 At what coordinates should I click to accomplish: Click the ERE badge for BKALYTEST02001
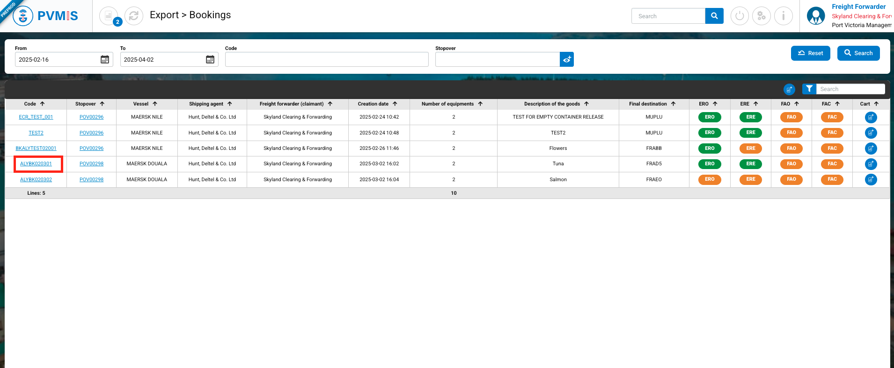click(x=750, y=149)
